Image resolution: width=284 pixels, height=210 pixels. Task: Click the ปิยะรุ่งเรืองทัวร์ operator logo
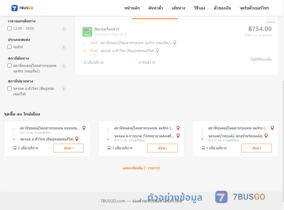87,32
